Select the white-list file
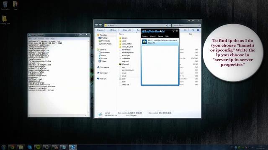This screenshot has width=268, height=150. click(x=124, y=85)
